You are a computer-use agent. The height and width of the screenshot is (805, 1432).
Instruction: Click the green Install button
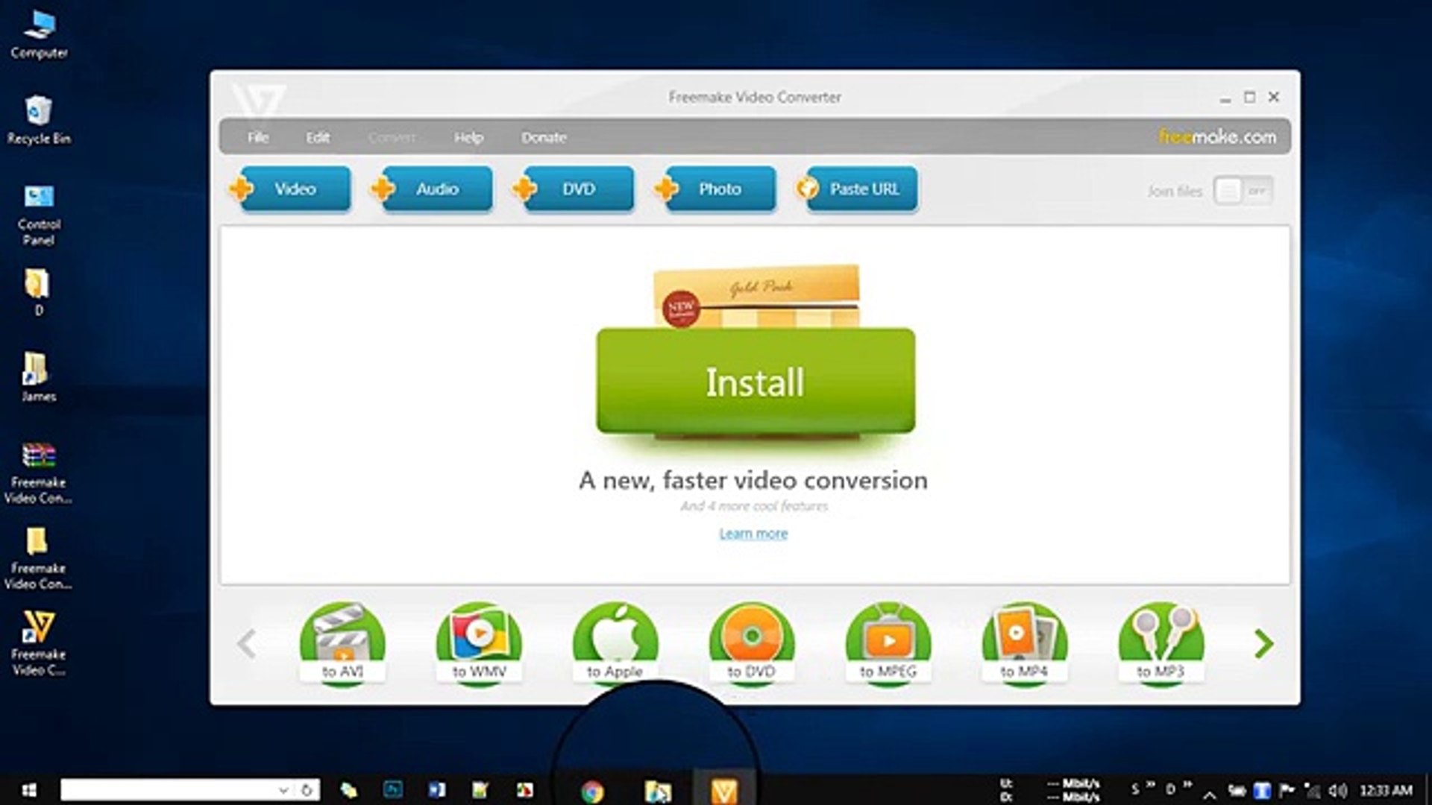[755, 381]
